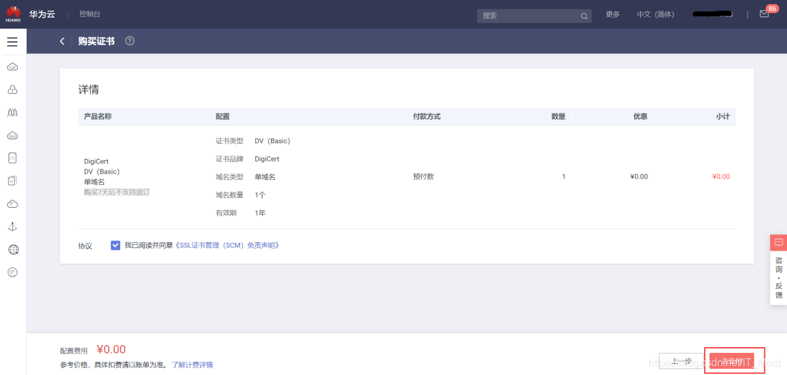Viewport: 787px width, 375px height.
Task: Open the SSL证书管理（SCM）免责声明 link
Action: 226,245
